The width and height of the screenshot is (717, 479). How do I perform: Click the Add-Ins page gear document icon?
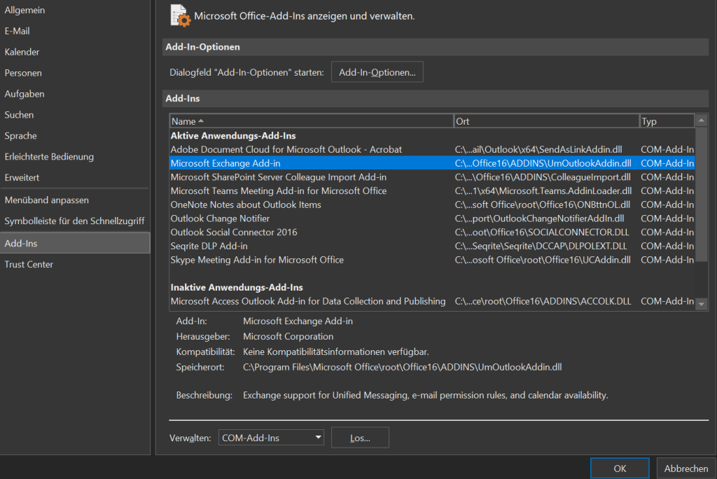(x=180, y=15)
